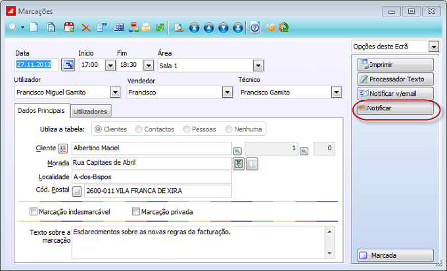Image resolution: width=447 pixels, height=271 pixels.
Task: Click the magnifier search icon in toolbar
Action: click(x=13, y=27)
